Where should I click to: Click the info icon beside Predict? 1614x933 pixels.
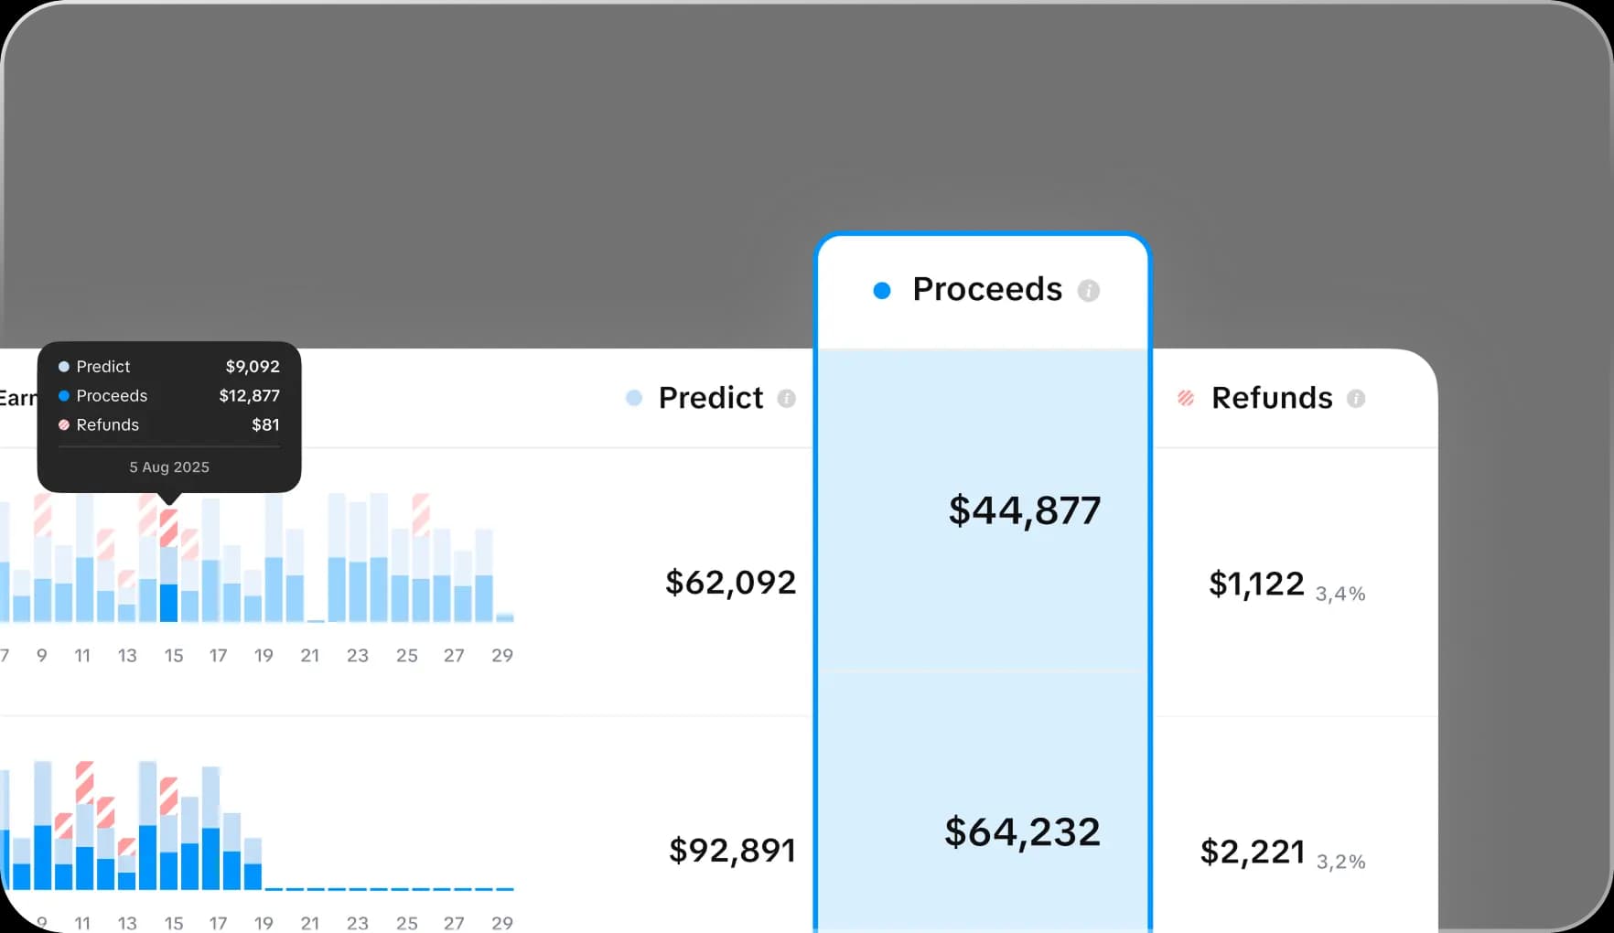click(786, 399)
